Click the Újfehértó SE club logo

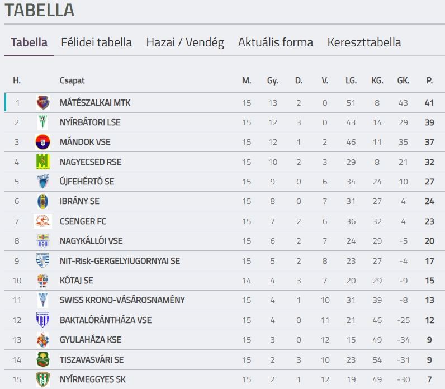point(43,182)
